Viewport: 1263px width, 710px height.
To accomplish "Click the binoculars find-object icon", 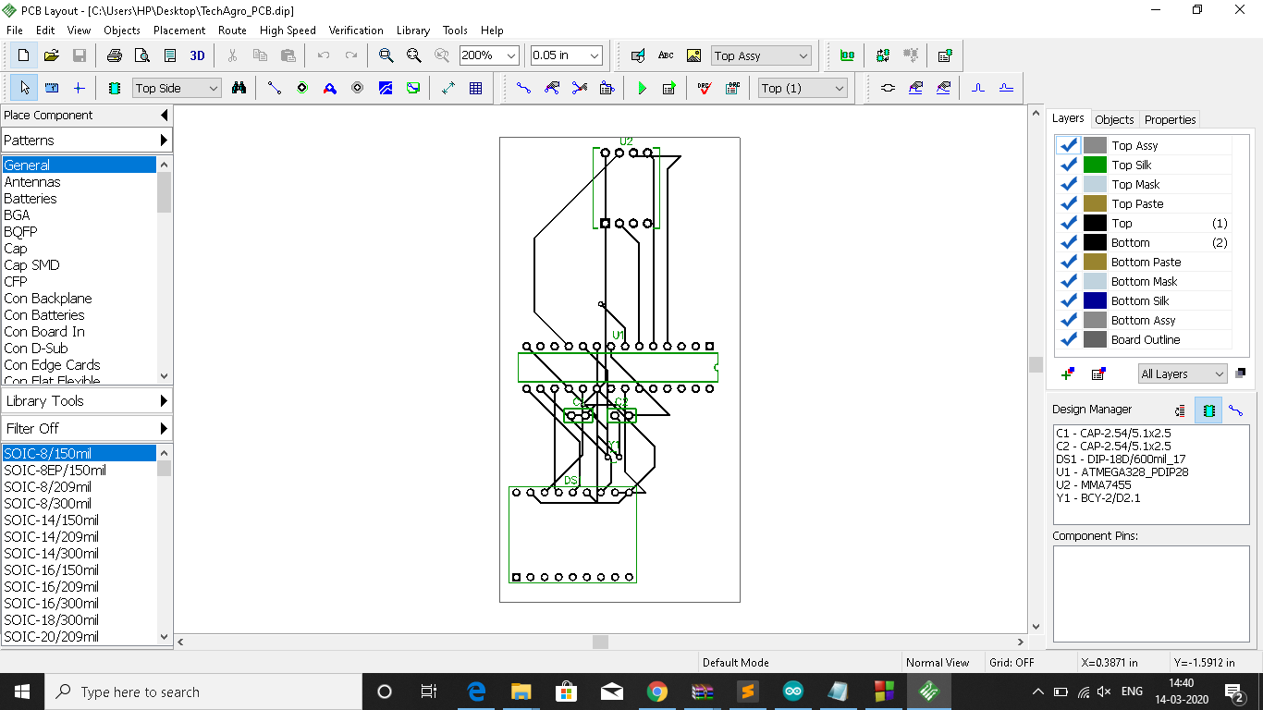I will pos(239,89).
